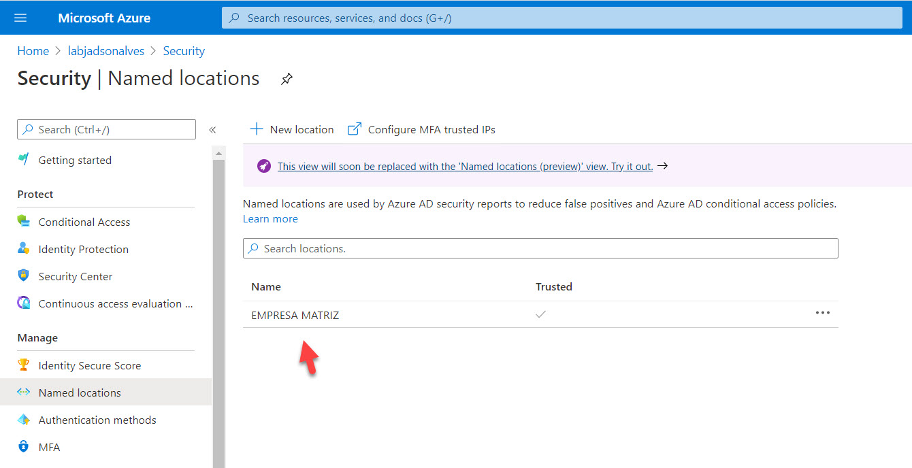Click the plus icon for New location

tap(257, 129)
